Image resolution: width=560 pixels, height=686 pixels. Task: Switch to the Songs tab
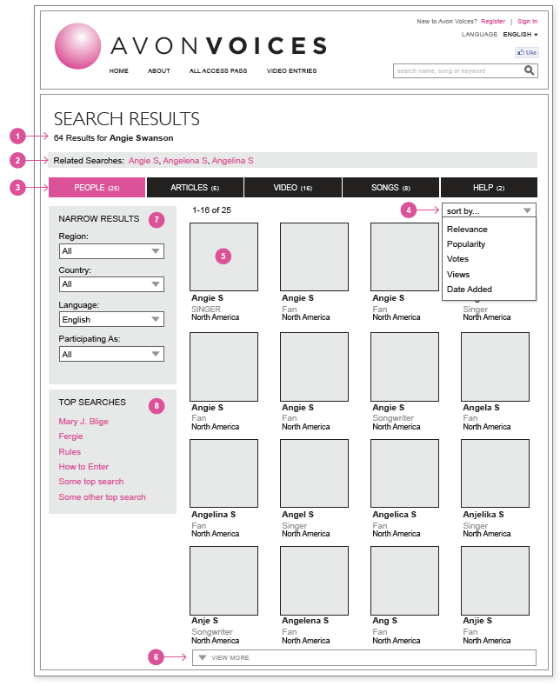(390, 188)
